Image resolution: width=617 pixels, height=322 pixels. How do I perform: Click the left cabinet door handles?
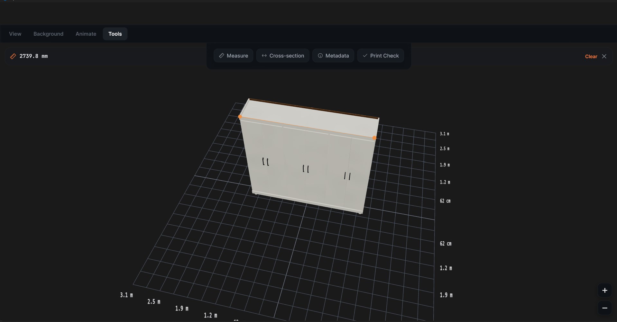tap(265, 162)
